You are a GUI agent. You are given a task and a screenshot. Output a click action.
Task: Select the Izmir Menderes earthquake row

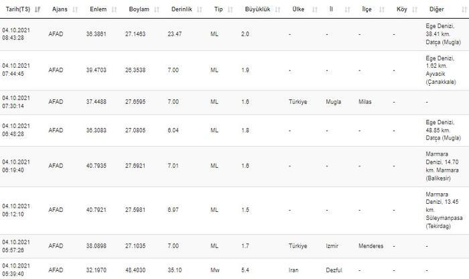click(x=234, y=246)
